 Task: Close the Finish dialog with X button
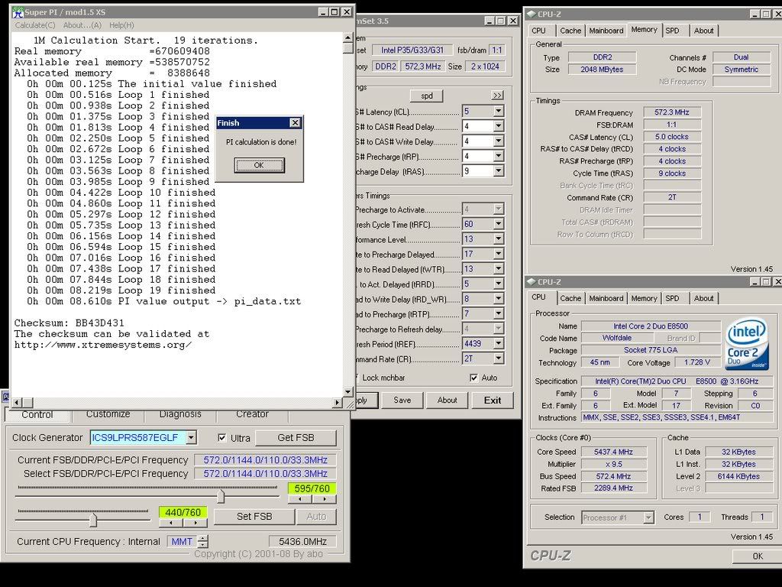coord(295,123)
